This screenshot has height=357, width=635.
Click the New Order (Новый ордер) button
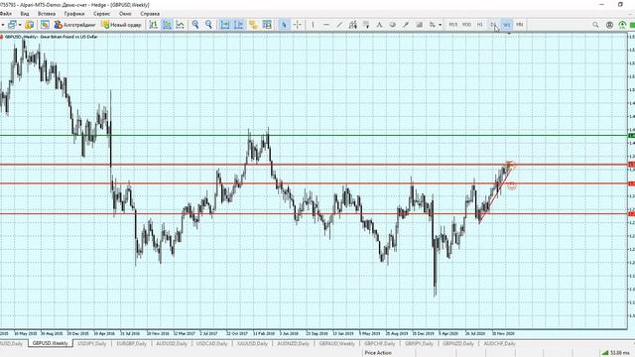(121, 25)
